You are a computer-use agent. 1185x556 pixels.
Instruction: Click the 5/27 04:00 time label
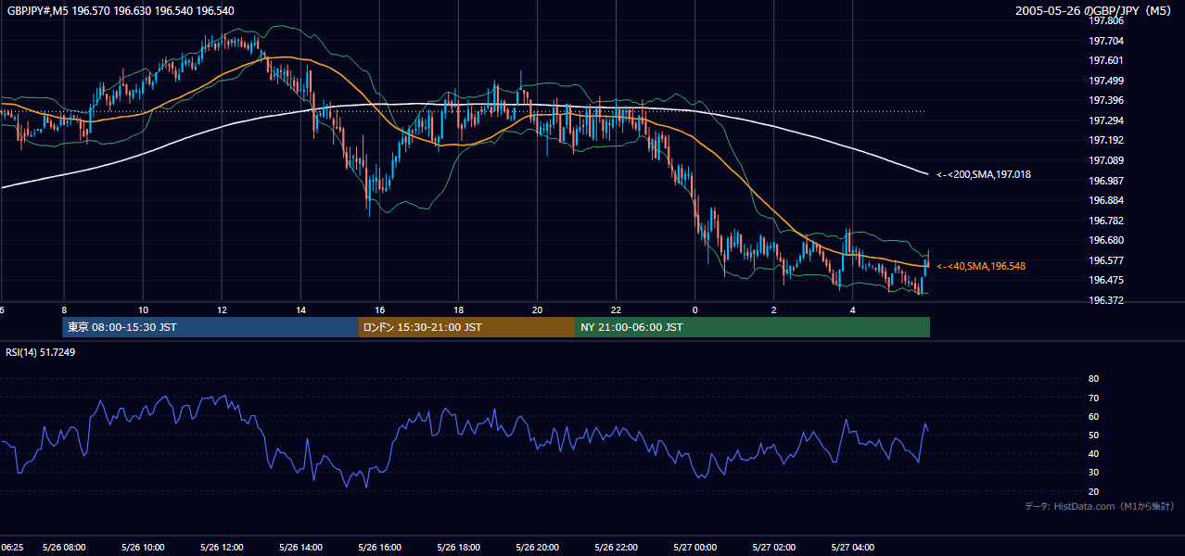[x=852, y=548]
